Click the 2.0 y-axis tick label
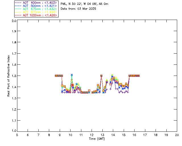Screen dimensions: 182x146 click(x=14, y=21)
